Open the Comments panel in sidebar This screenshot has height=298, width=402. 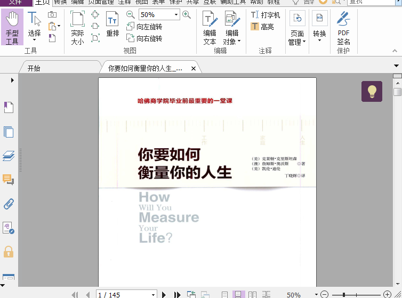click(9, 180)
